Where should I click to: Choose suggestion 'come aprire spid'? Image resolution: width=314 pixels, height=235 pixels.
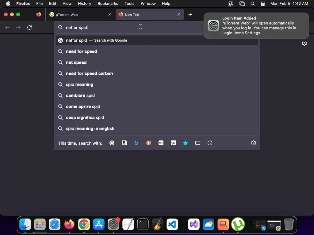pos(157,106)
